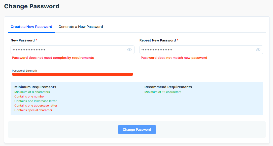
Task: Click the Change Password page heading
Action: (31, 6)
